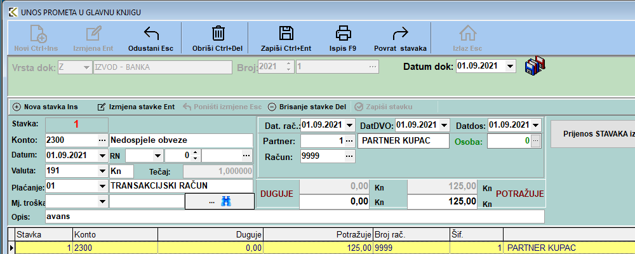635x254 pixels.
Task: Open the Datdos date dropdown
Action: (536, 126)
